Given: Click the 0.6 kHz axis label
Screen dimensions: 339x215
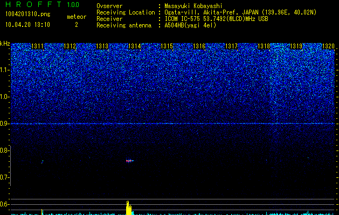Looking at the screenshot, I should [x=5, y=204].
